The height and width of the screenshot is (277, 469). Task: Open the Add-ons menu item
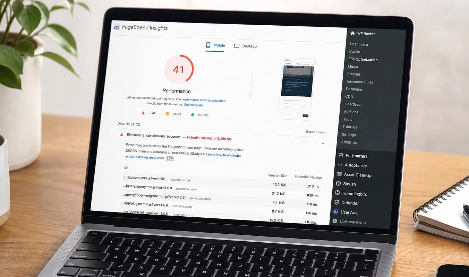[x=351, y=112]
